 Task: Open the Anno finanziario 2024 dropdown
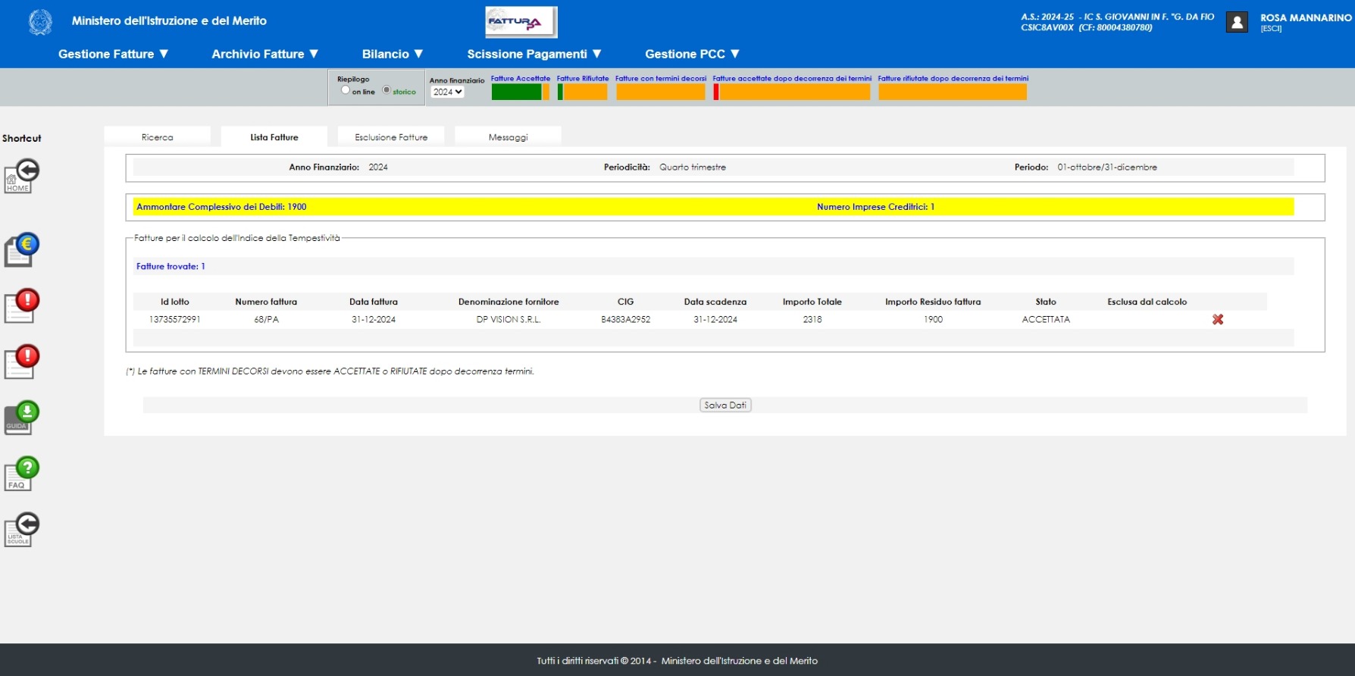(447, 92)
